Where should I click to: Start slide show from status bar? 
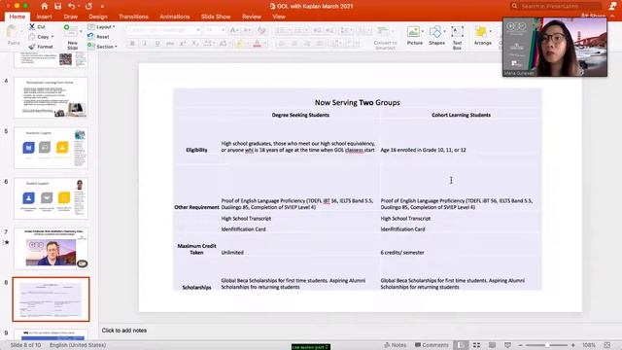(507, 345)
